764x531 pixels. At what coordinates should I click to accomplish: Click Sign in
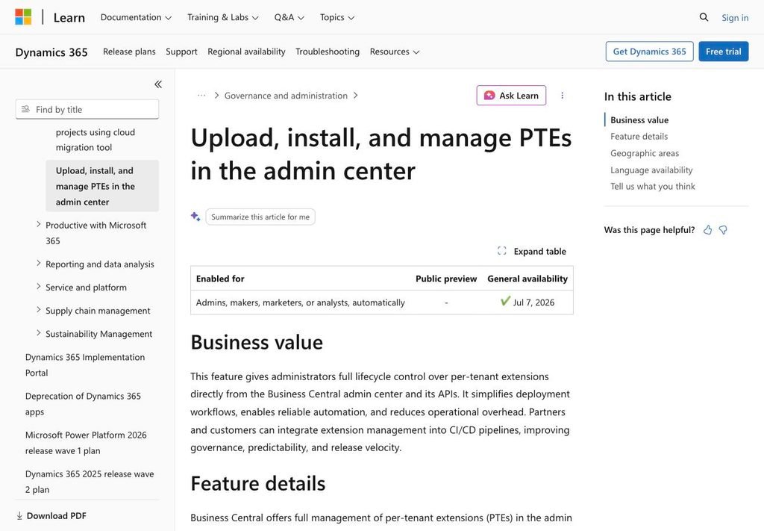[x=735, y=18]
